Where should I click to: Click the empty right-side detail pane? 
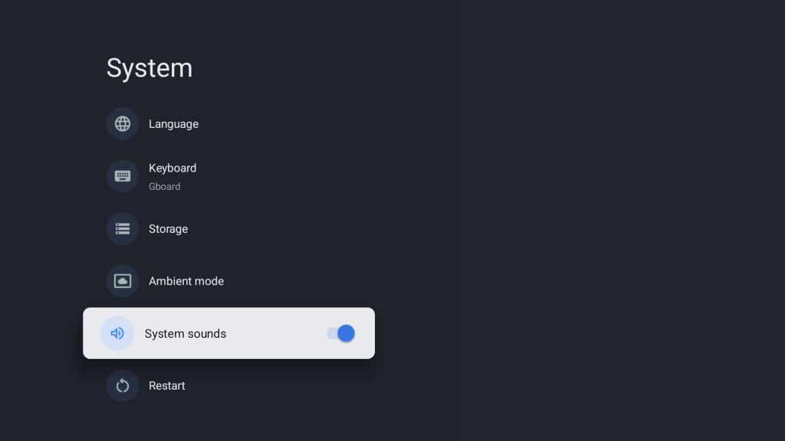pyautogui.click(x=621, y=222)
